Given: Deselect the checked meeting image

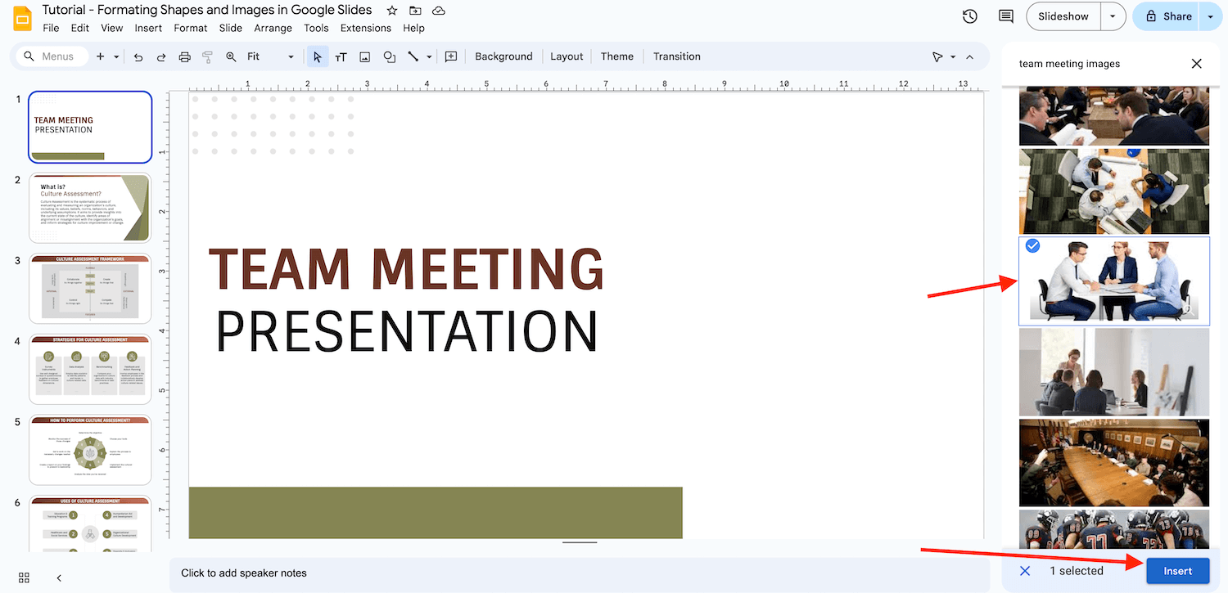Looking at the screenshot, I should [1033, 245].
